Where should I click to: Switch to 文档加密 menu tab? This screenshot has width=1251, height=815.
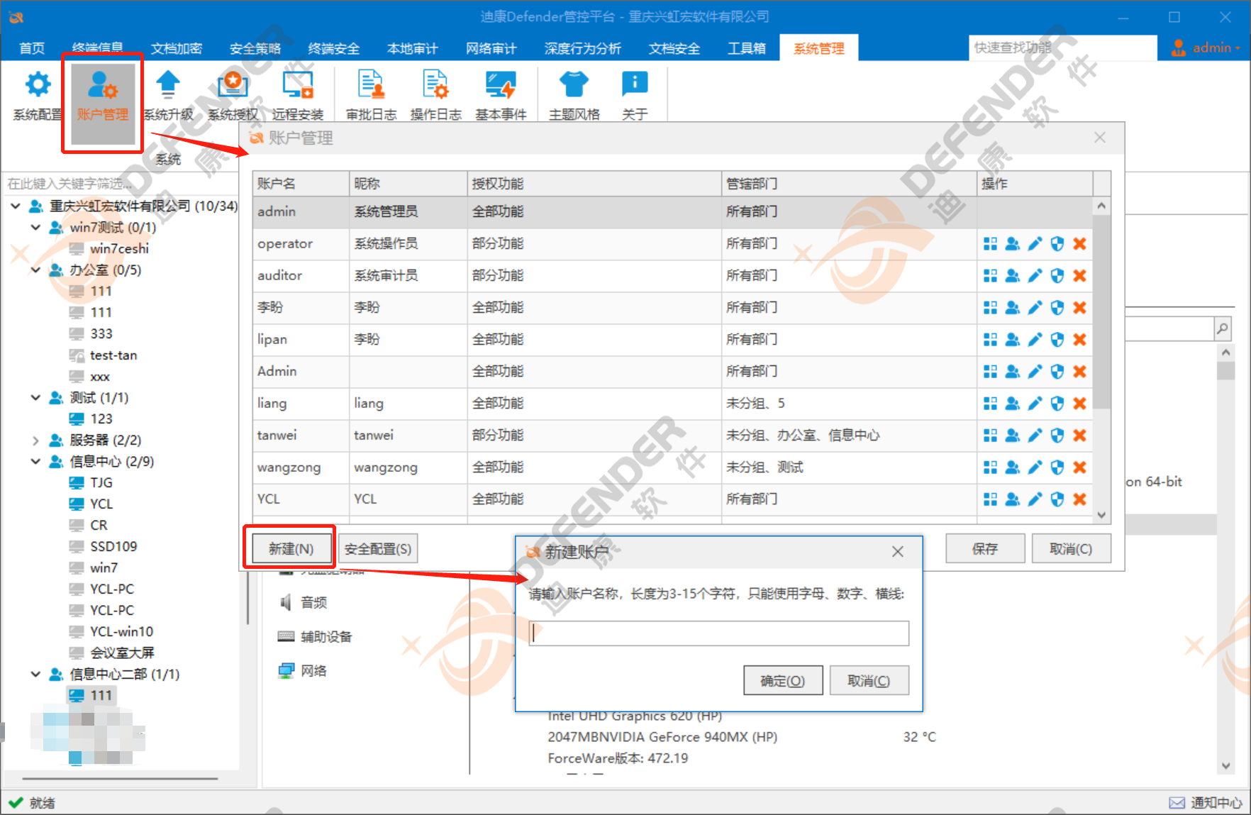[x=177, y=48]
